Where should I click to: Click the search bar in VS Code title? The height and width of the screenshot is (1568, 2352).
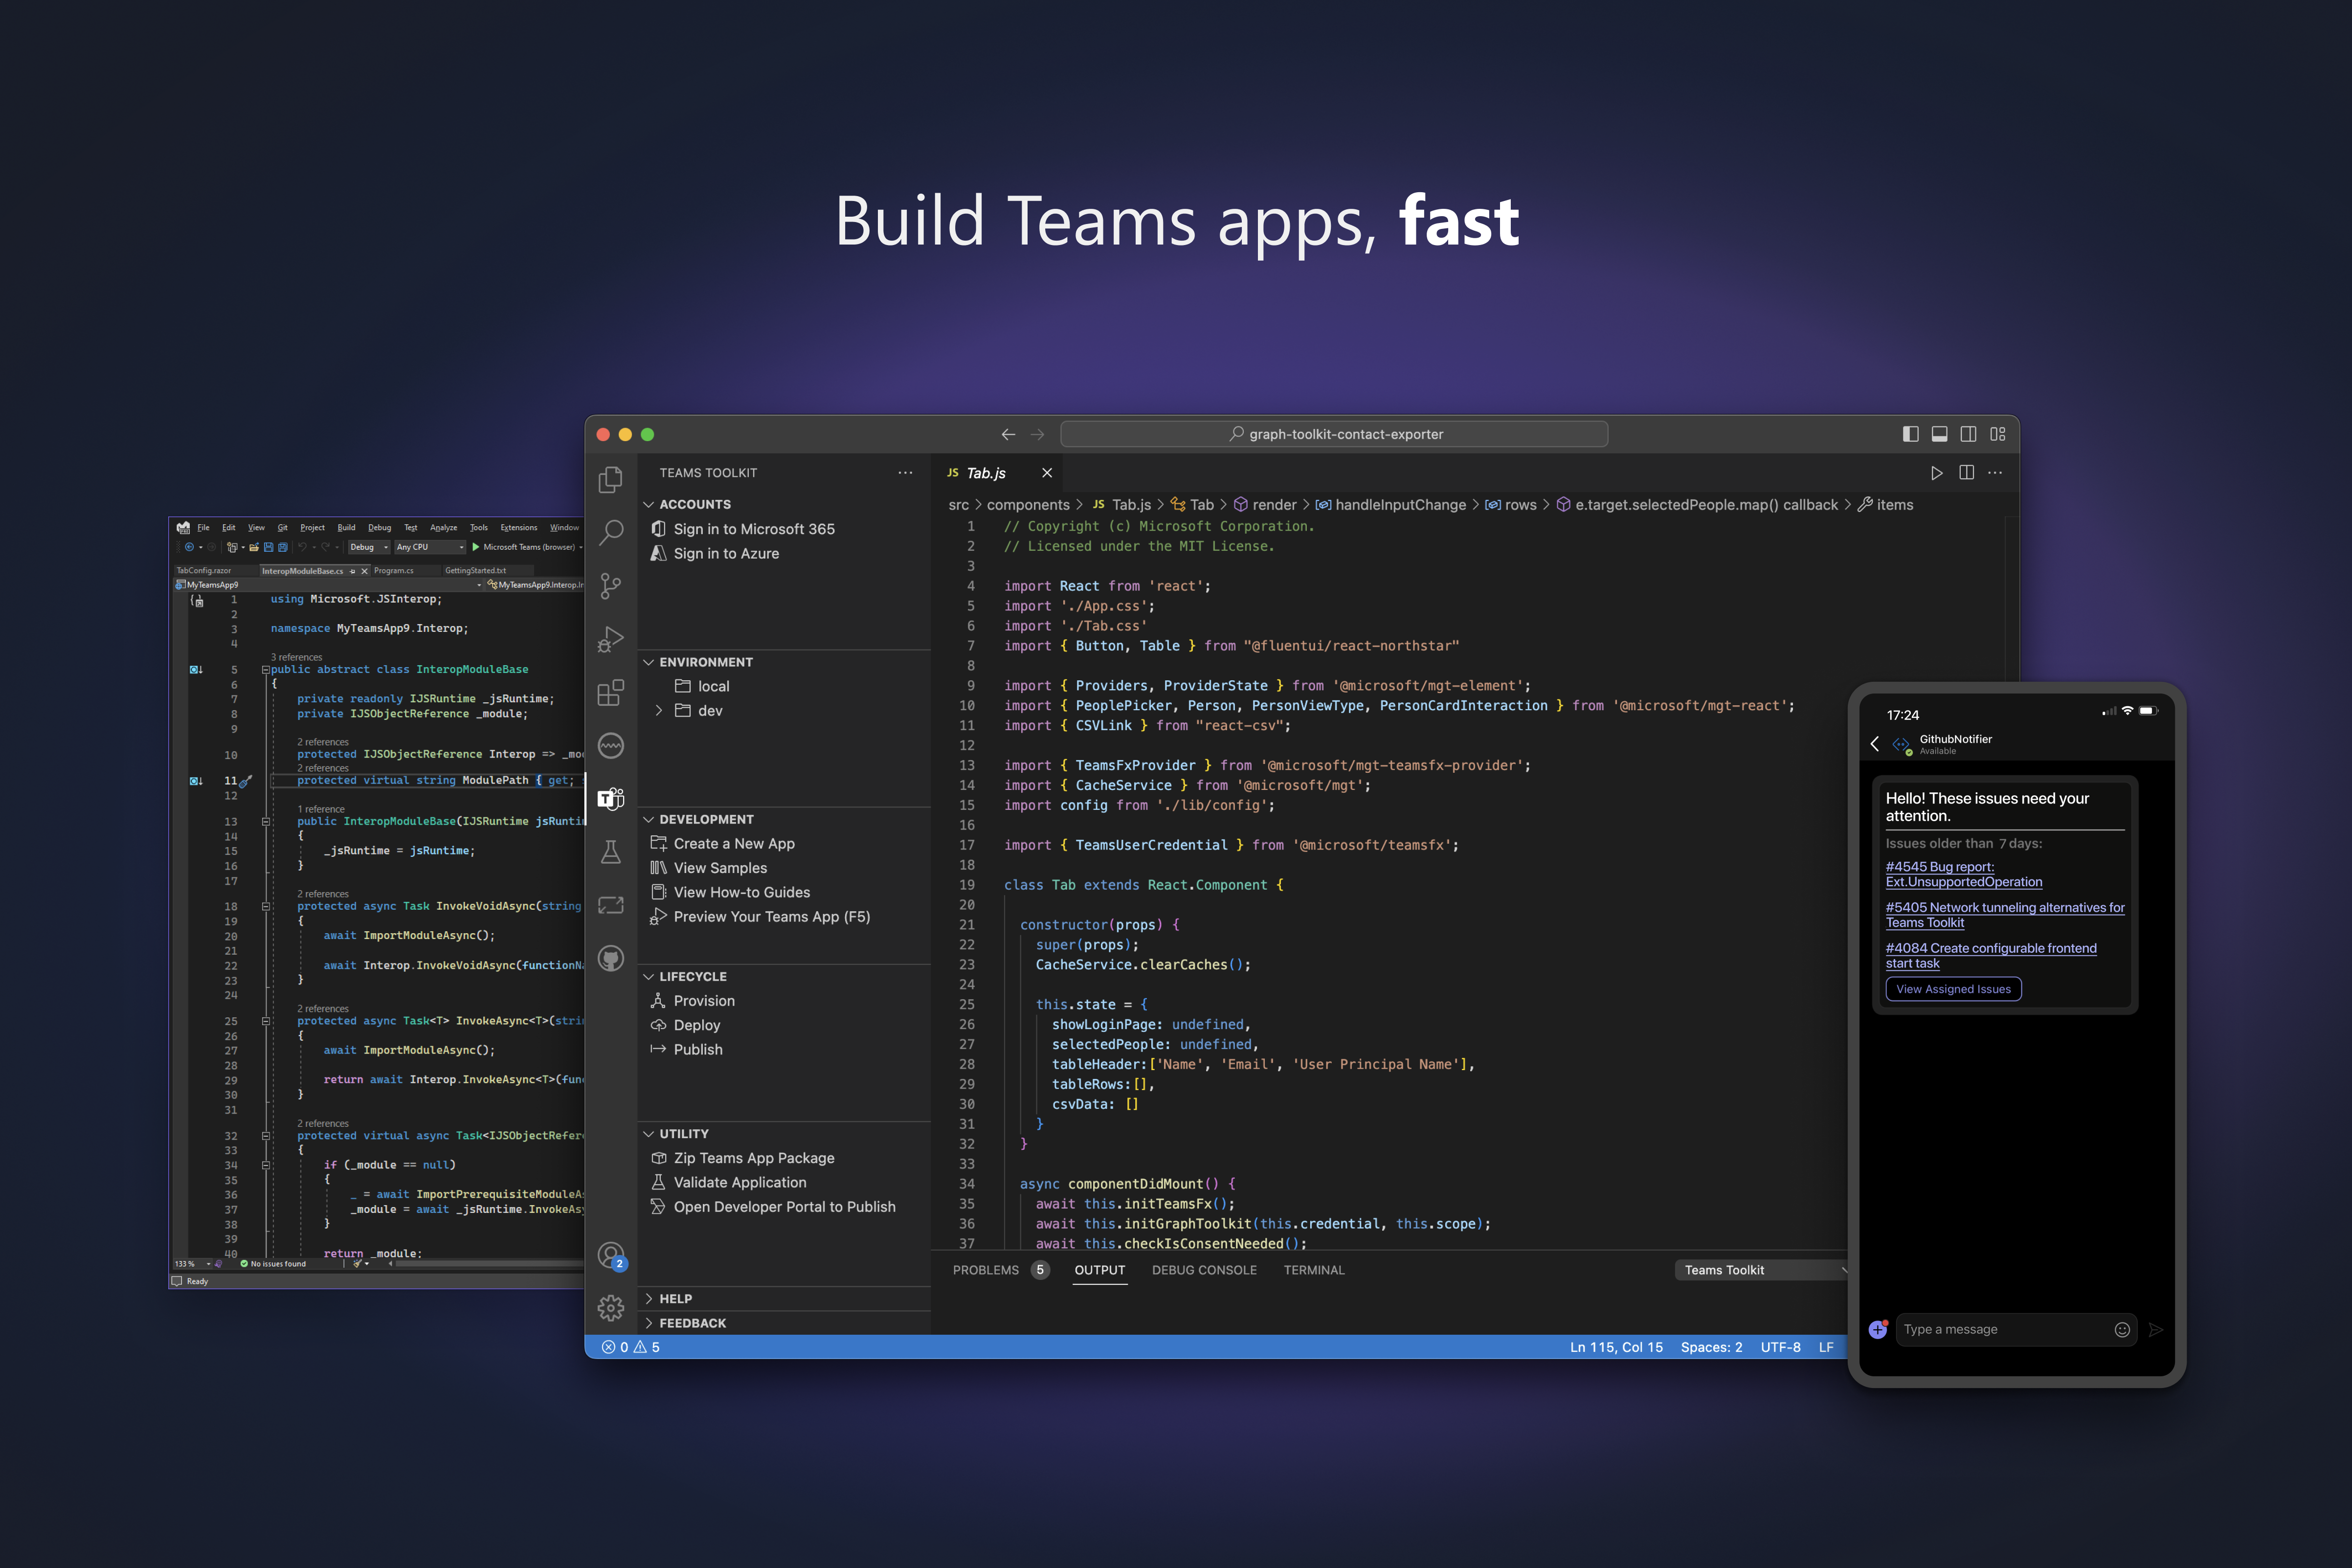[x=1334, y=434]
